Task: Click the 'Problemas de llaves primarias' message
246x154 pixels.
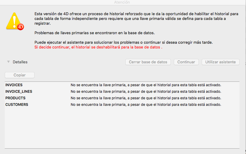Action: pyautogui.click(x=94, y=33)
